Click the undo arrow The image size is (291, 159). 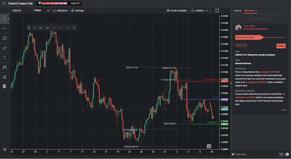[90, 11]
